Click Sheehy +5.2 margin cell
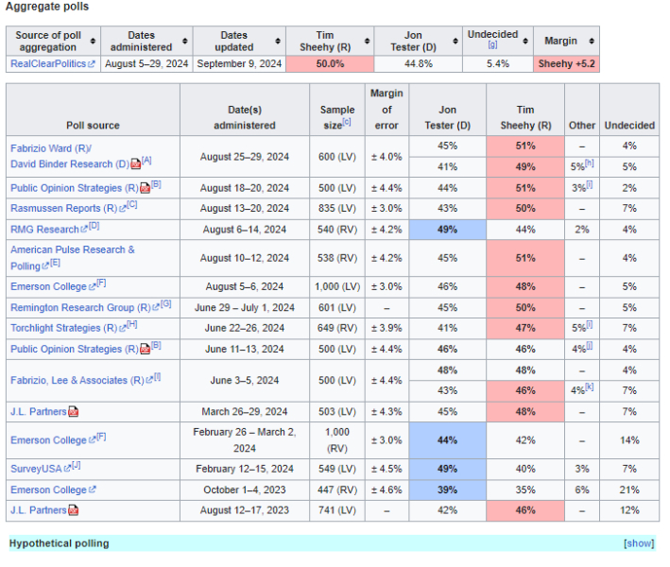The width and height of the screenshot is (670, 567). pos(566,63)
